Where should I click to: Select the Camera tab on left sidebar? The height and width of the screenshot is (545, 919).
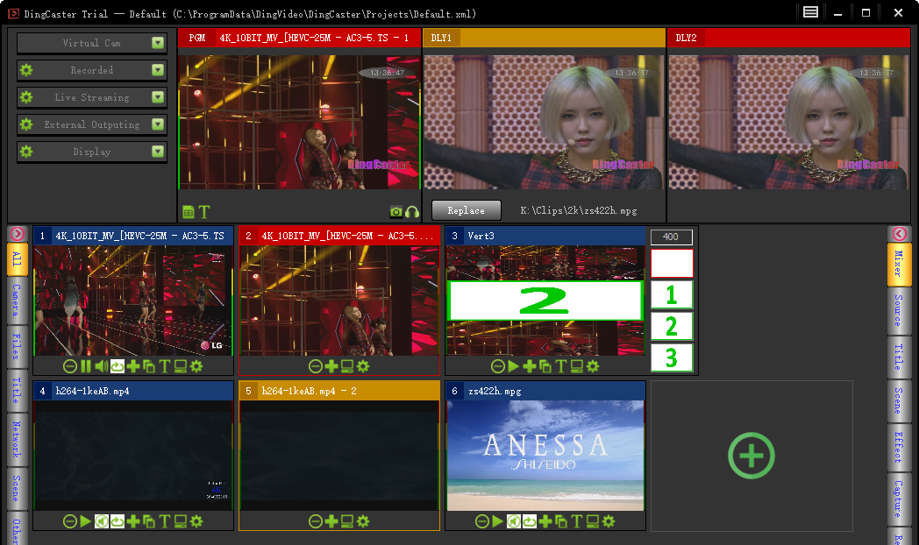tap(17, 300)
